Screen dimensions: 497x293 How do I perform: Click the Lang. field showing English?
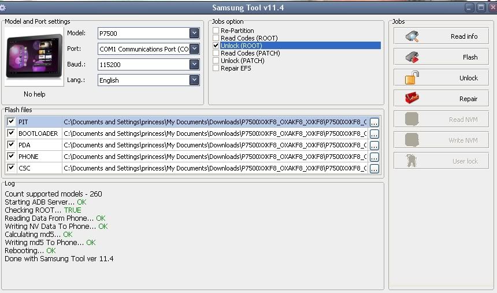149,80
